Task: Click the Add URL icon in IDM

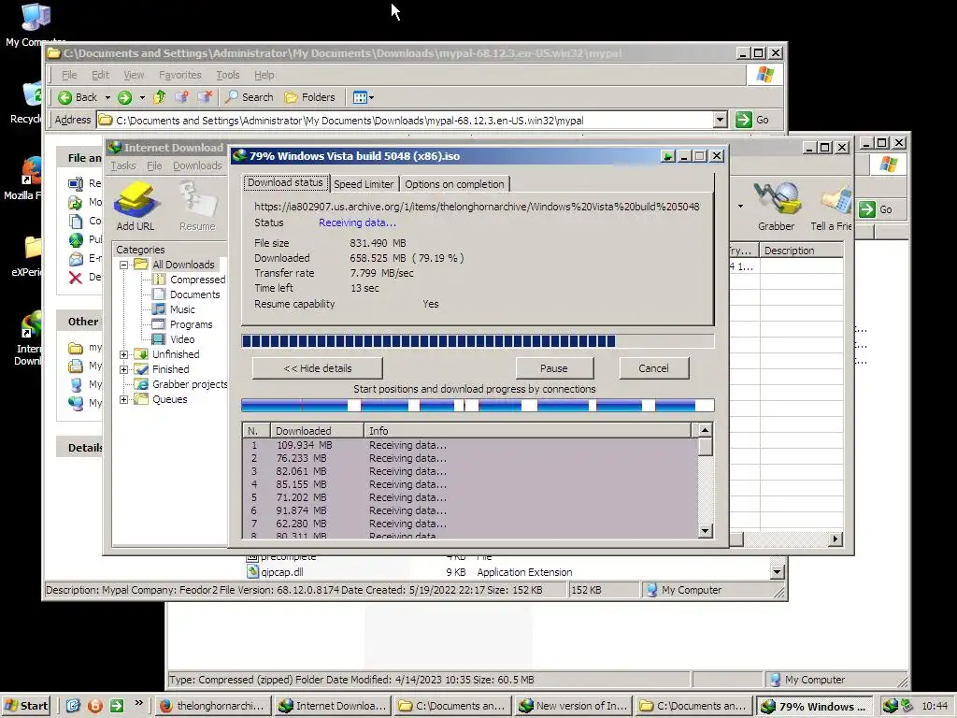Action: 136,206
